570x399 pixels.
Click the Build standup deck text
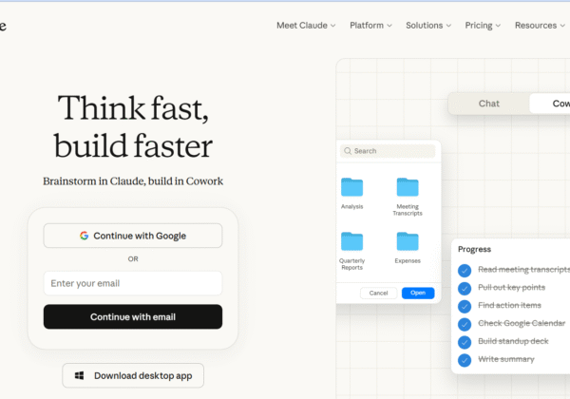(x=513, y=341)
